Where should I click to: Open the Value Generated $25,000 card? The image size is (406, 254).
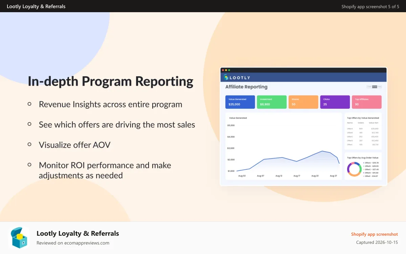[x=240, y=102]
